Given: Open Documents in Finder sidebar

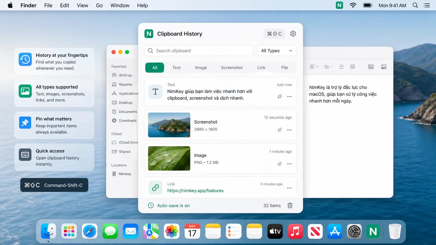Looking at the screenshot, I should 124,112.
